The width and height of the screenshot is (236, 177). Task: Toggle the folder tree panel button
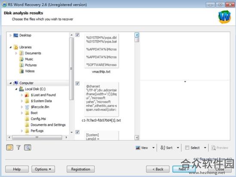click(x=10, y=147)
